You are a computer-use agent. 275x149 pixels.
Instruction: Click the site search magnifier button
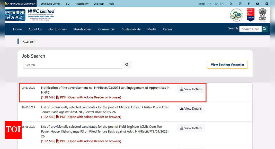click(264, 29)
